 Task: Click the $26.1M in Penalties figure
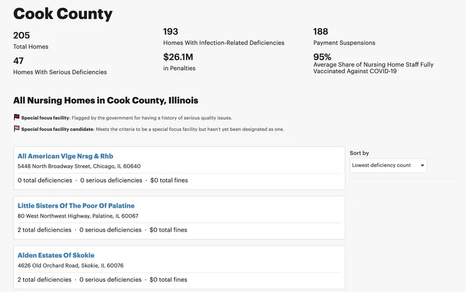(x=179, y=62)
